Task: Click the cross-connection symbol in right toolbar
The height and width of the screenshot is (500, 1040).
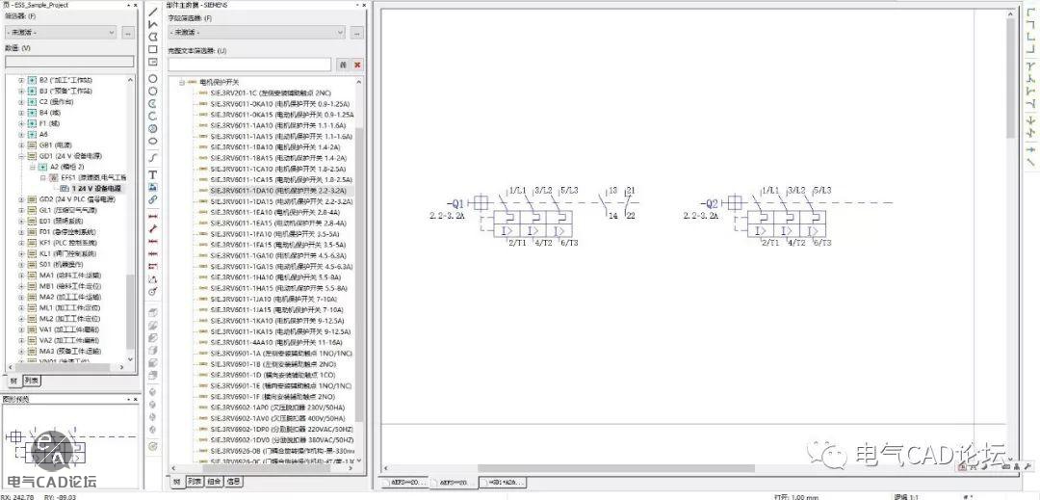Action: (x=1030, y=150)
